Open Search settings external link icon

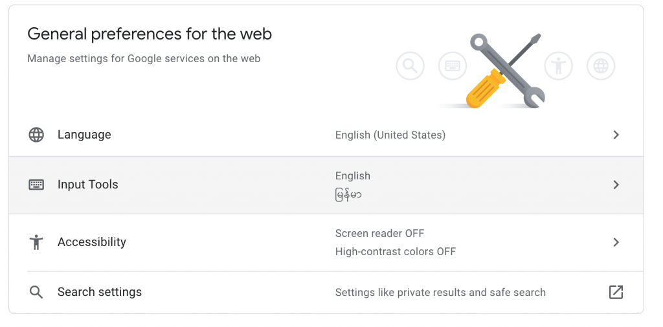click(x=616, y=292)
